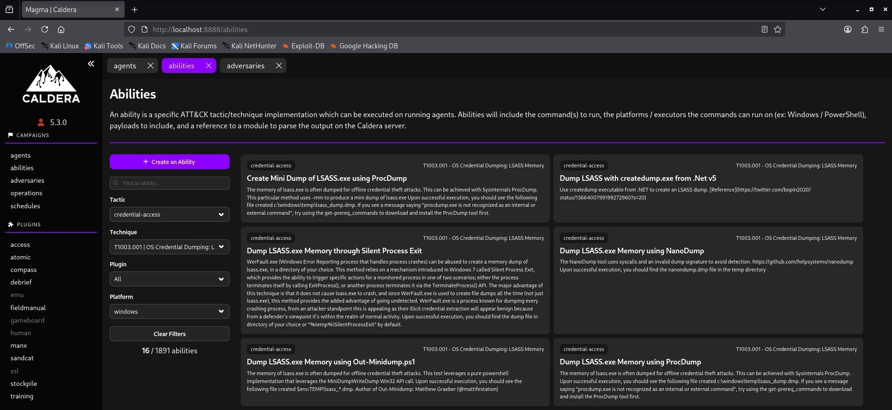This screenshot has width=892, height=410.
Task: Click the Find an ability search field
Action: coord(169,183)
